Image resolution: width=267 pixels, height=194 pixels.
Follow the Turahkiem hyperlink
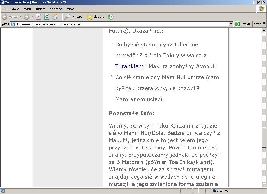point(129,66)
